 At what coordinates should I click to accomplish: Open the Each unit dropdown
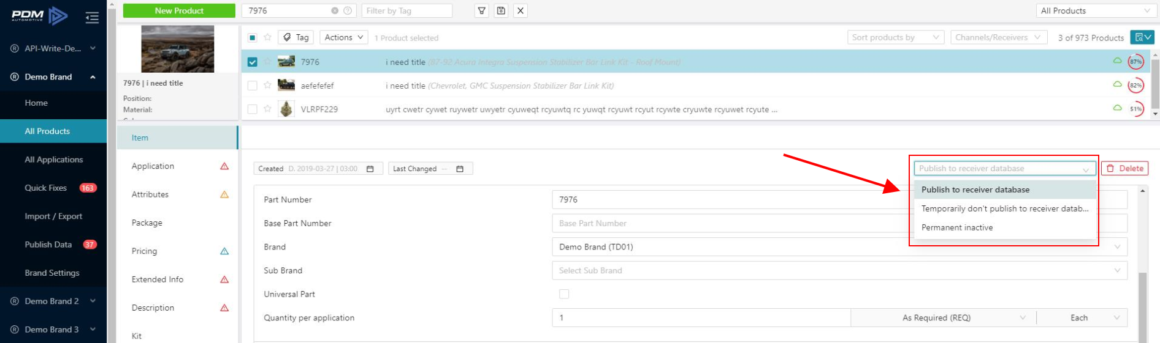(1082, 318)
